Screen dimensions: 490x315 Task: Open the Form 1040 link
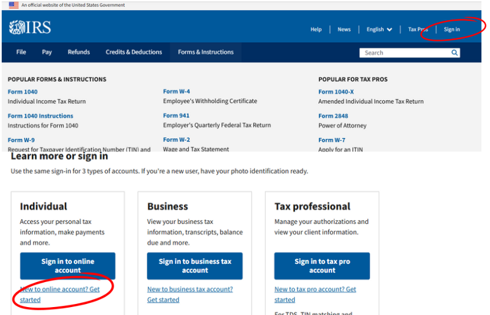tap(23, 92)
